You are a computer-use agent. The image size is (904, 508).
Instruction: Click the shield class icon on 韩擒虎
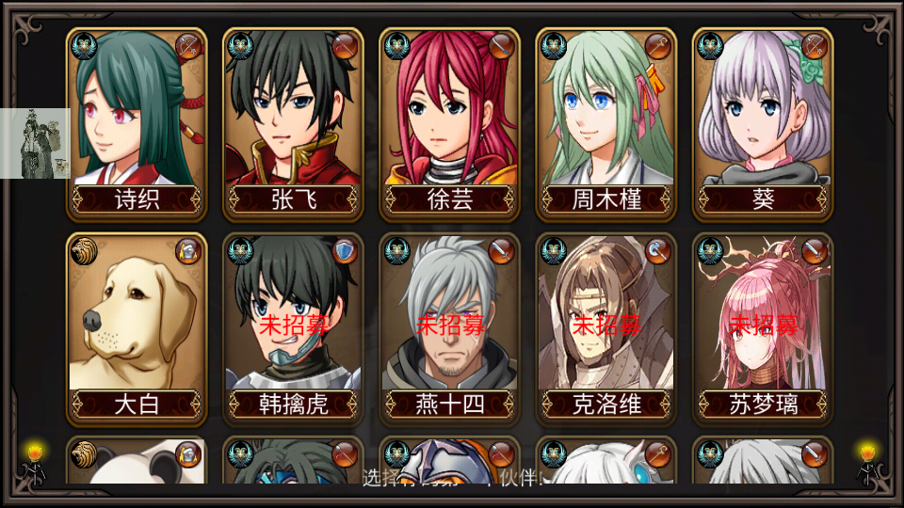[x=345, y=252]
